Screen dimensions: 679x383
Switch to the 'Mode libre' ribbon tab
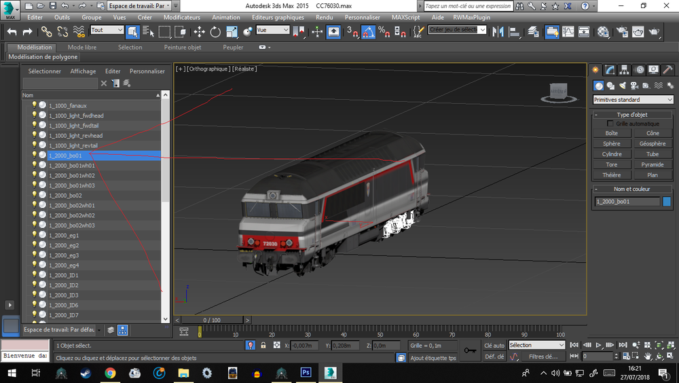[82, 48]
